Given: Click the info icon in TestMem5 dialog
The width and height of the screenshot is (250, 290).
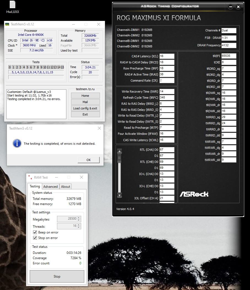Looking at the screenshot, I should coord(17,143).
